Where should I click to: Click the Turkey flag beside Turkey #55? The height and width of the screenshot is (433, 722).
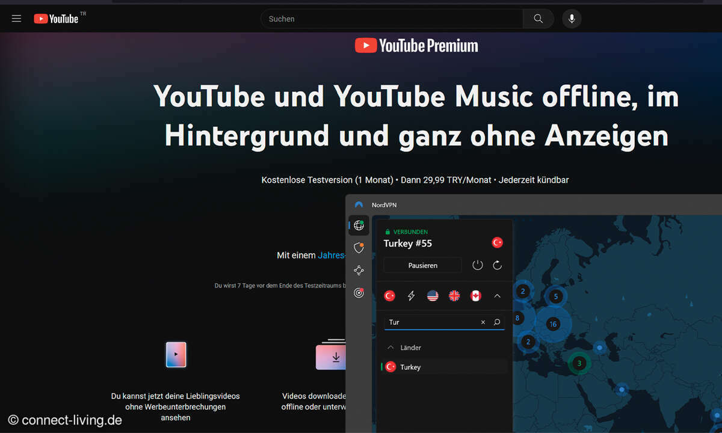click(498, 242)
